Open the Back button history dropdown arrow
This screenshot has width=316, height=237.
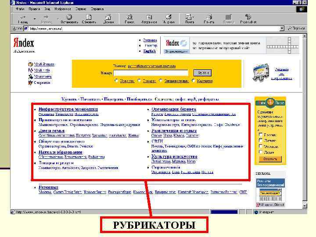pyautogui.click(x=35, y=19)
